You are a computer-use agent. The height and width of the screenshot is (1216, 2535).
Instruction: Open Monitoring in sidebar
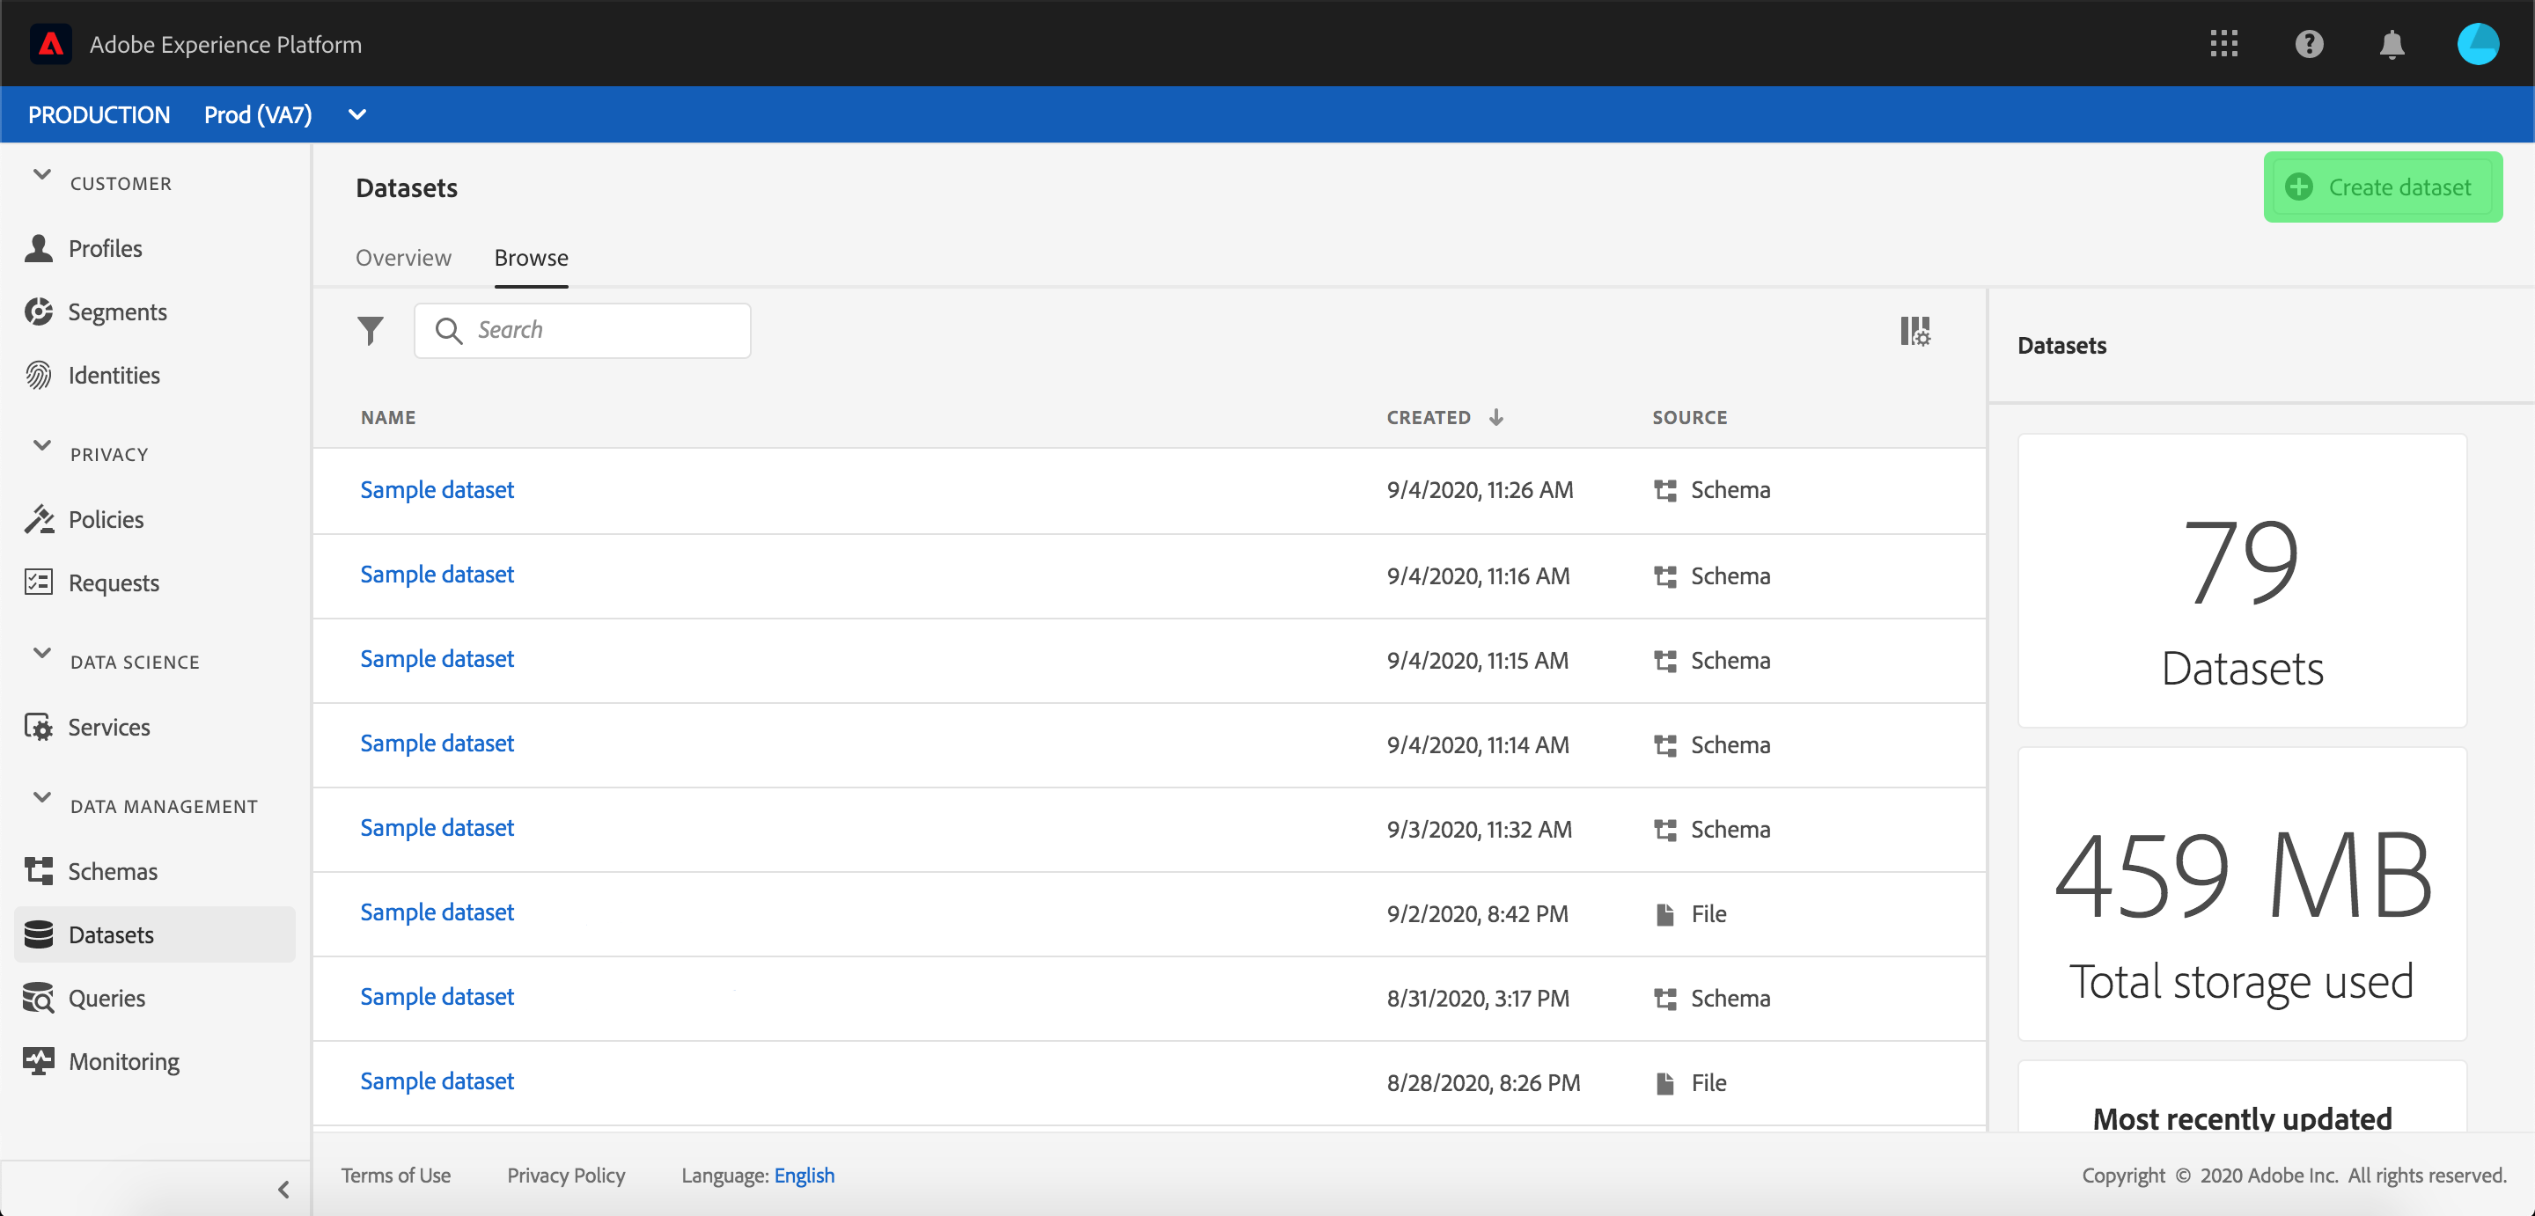tap(123, 1060)
